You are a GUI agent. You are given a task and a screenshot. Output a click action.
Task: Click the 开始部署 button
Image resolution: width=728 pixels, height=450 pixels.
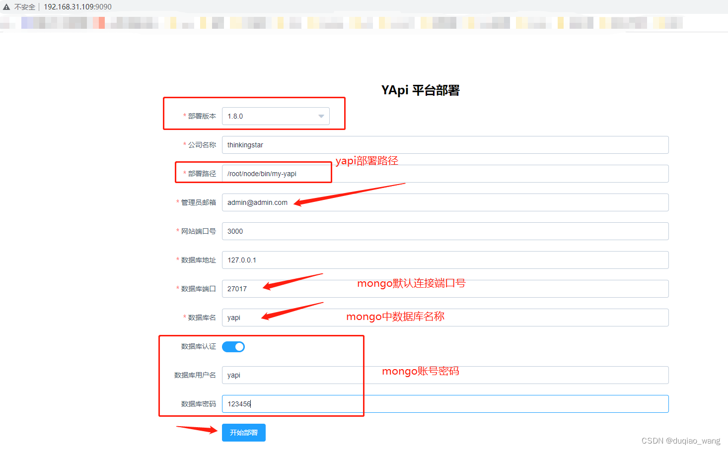coord(244,433)
